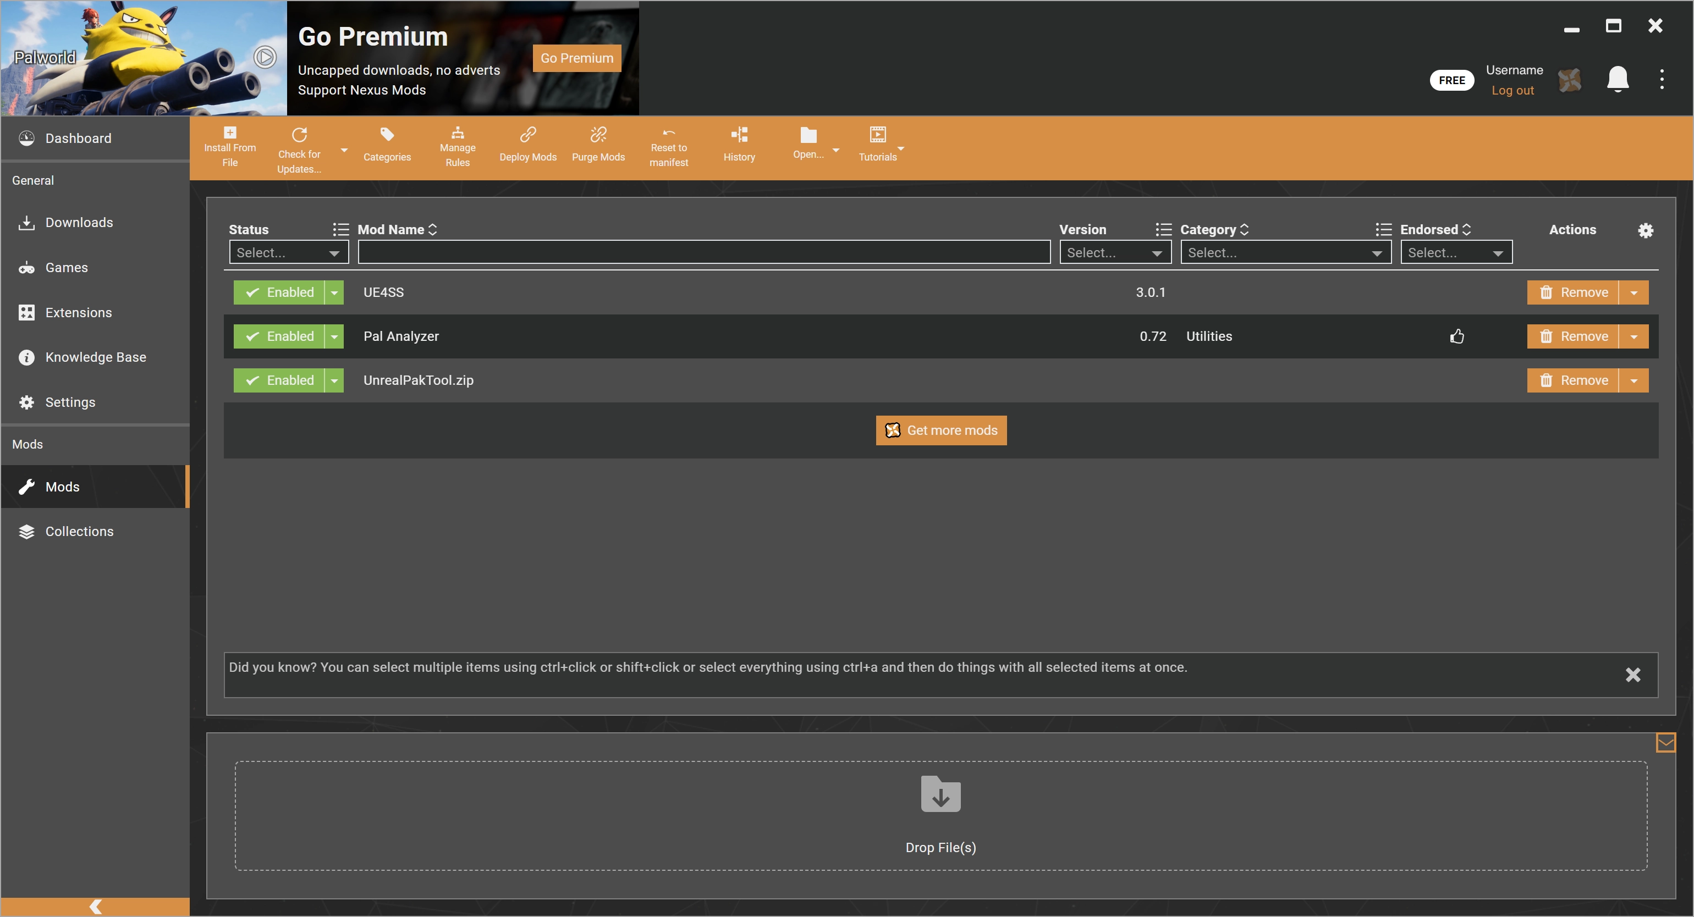The width and height of the screenshot is (1694, 917).
Task: Open the three-dot more menu
Action: [x=1661, y=80]
